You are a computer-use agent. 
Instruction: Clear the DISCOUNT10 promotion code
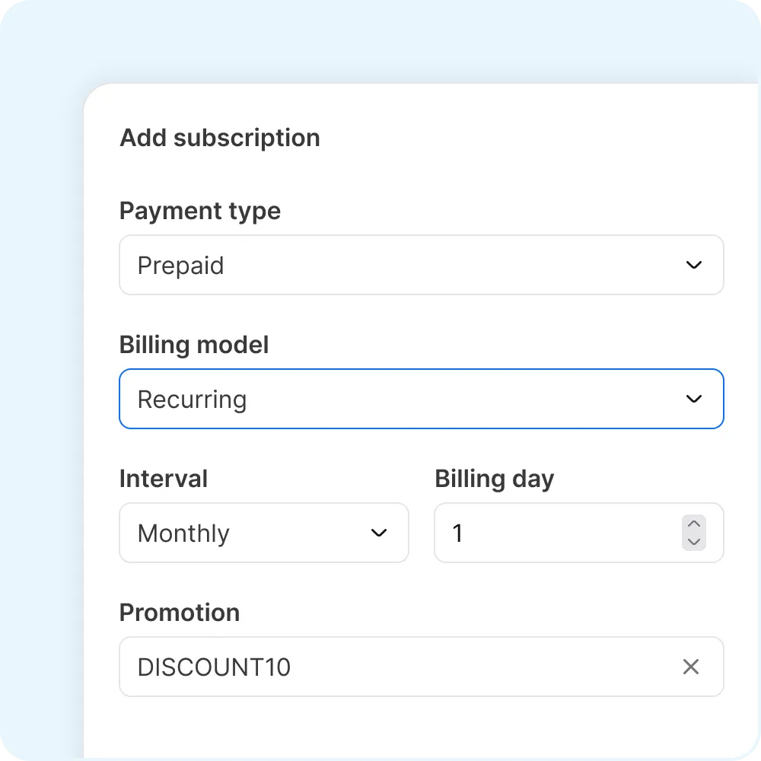690,667
